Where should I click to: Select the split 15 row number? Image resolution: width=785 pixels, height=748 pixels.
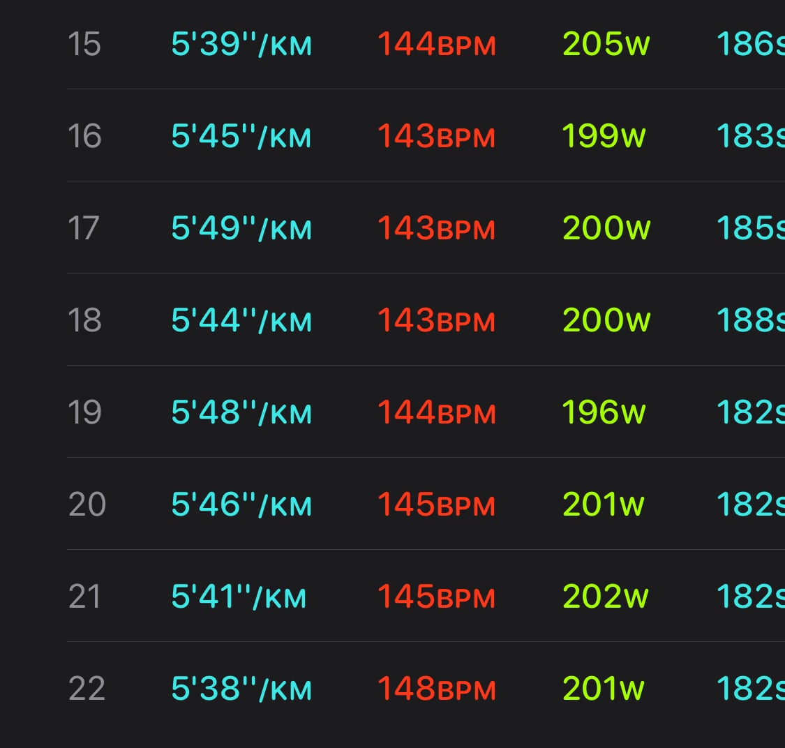click(x=84, y=44)
